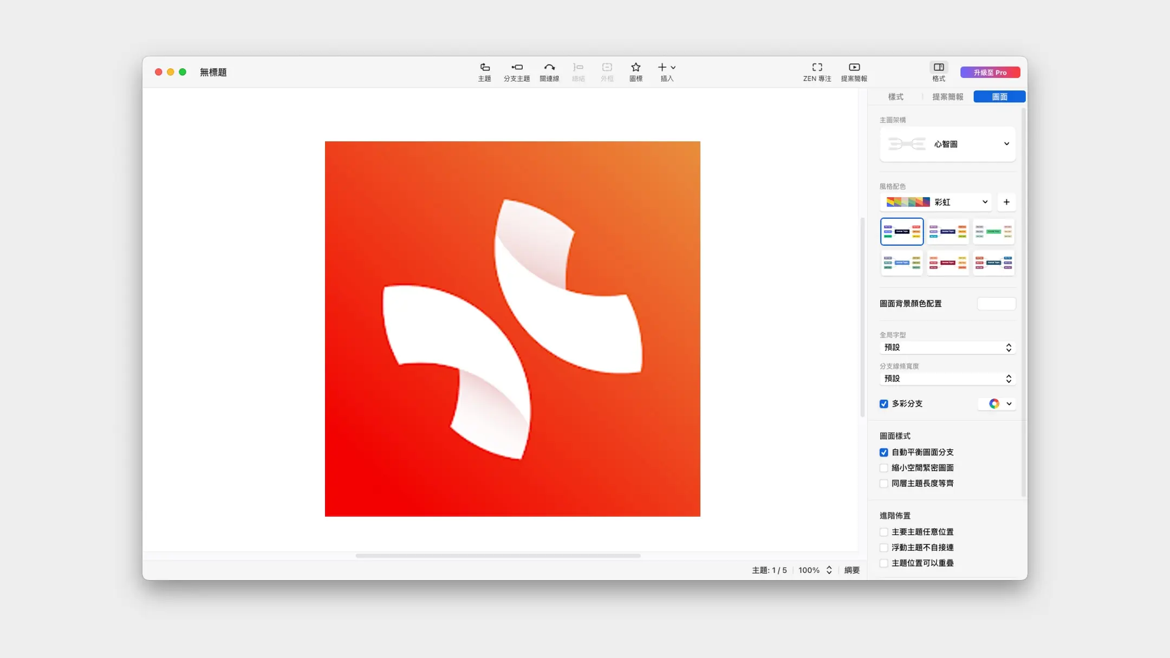Click the plus button beside 彩虹
Viewport: 1170px width, 658px height.
tap(1006, 202)
